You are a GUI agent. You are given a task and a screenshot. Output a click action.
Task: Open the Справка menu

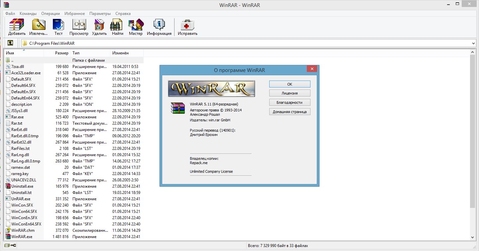pos(123,14)
